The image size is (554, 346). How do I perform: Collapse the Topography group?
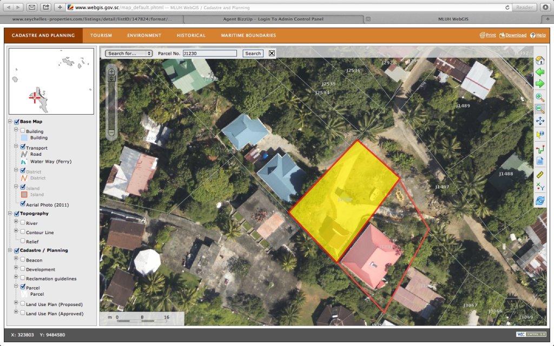tap(10, 214)
